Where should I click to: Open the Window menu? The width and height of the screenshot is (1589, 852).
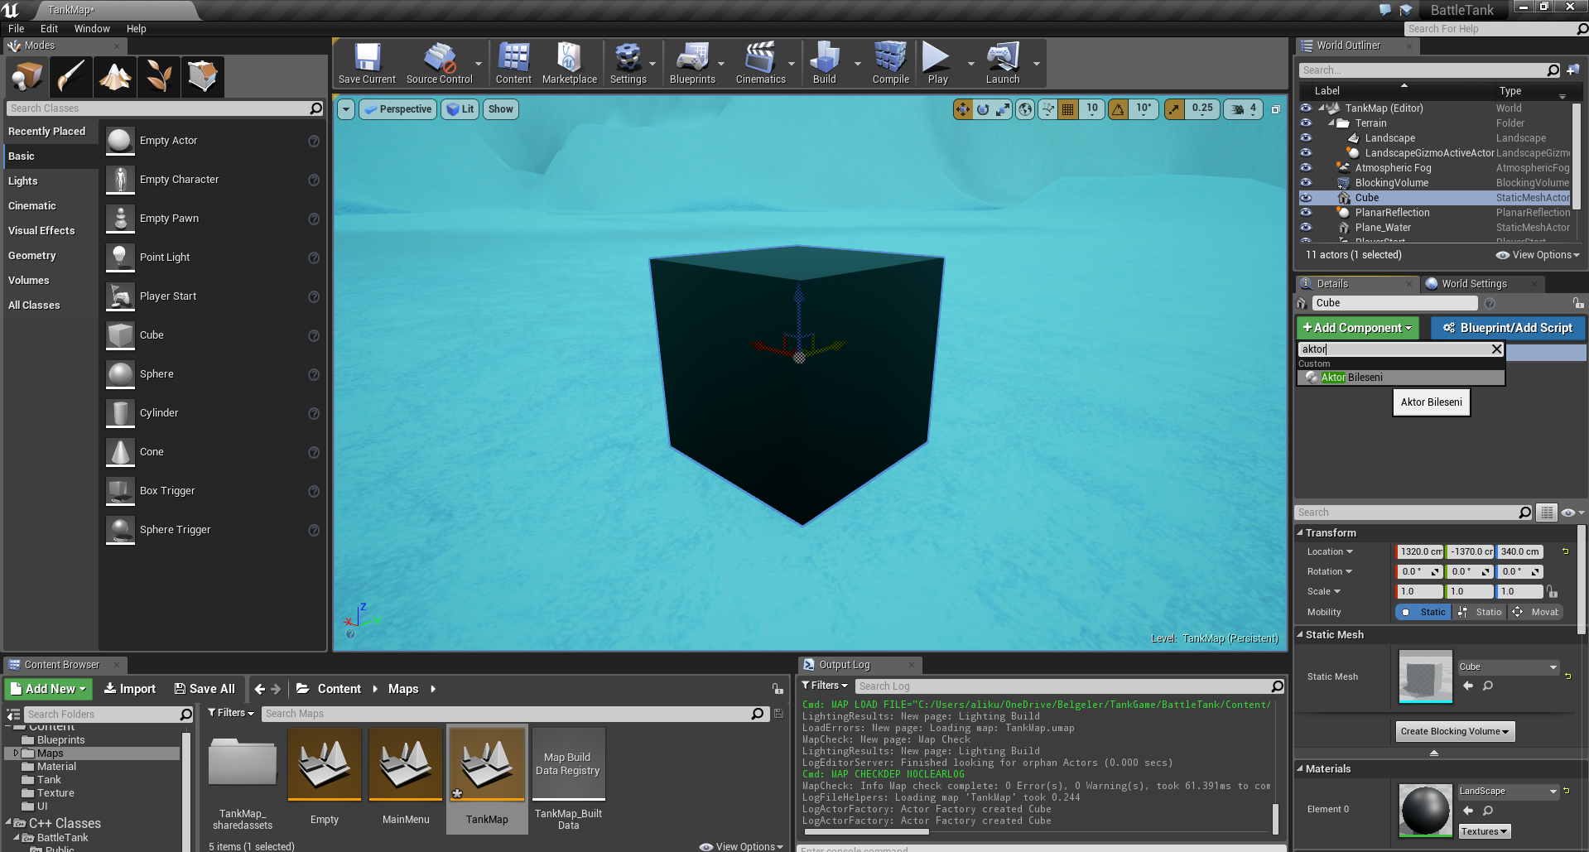click(92, 29)
